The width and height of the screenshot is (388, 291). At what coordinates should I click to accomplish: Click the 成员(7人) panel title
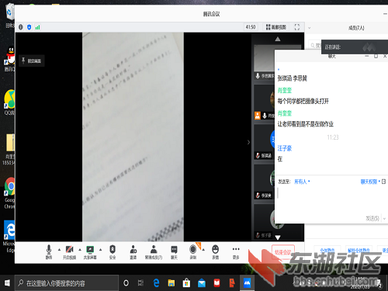[356, 28]
